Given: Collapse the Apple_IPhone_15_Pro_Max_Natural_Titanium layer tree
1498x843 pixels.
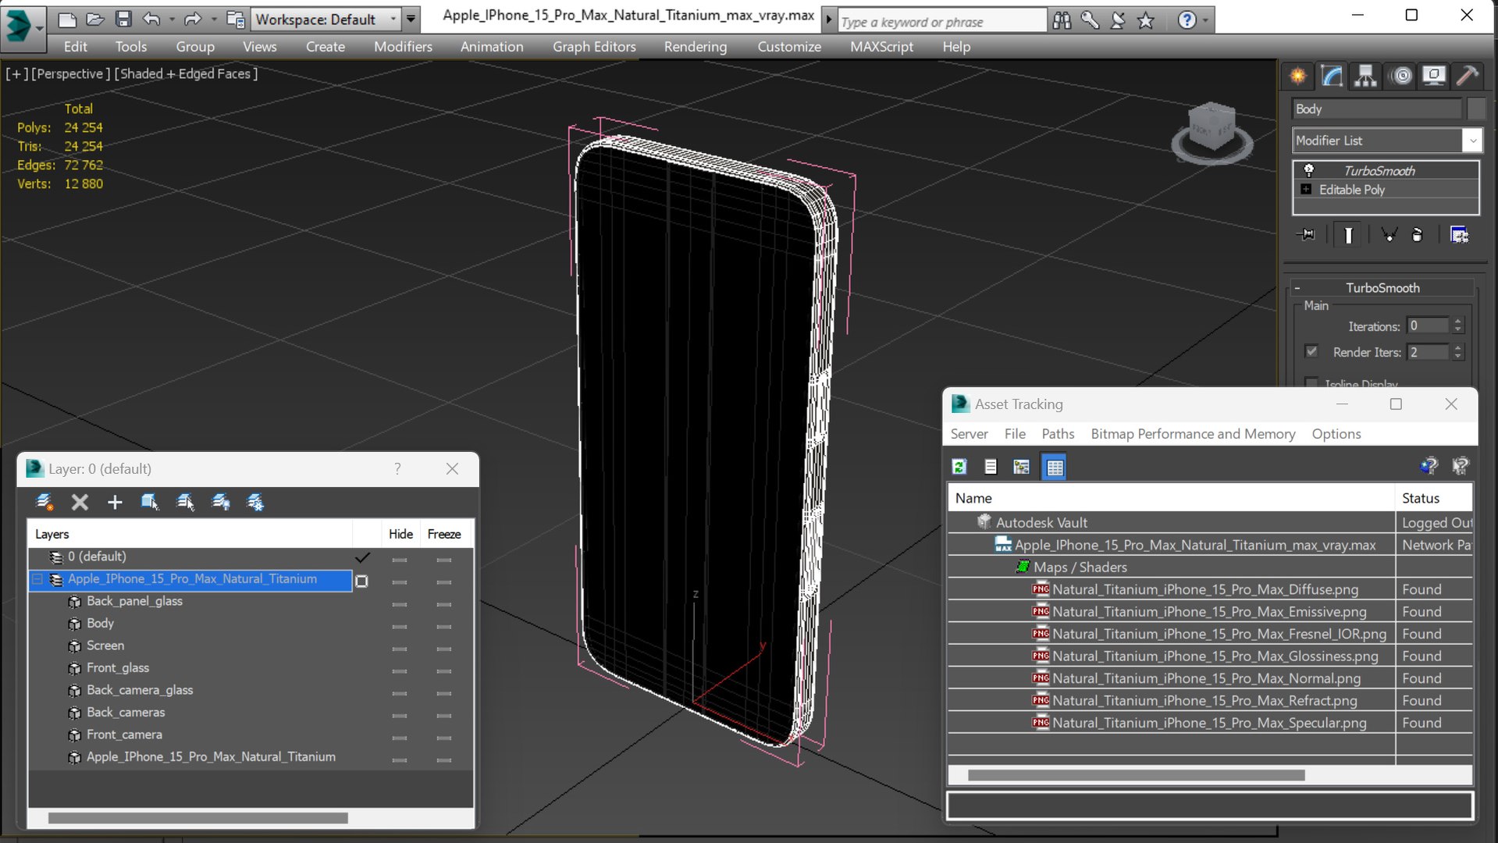Looking at the screenshot, I should click(x=37, y=579).
